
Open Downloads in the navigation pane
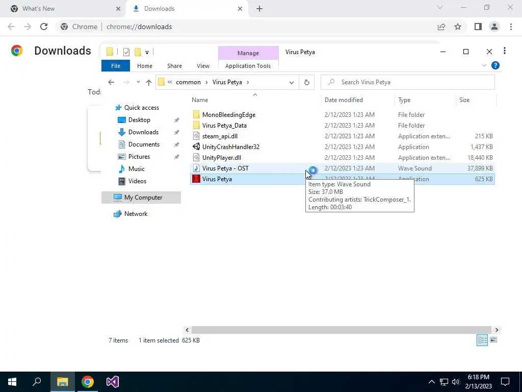[x=143, y=132]
